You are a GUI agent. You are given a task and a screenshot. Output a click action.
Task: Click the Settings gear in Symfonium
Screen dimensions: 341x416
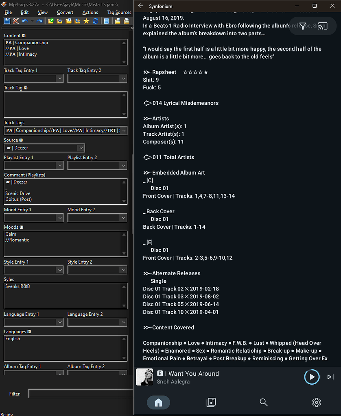point(316,402)
